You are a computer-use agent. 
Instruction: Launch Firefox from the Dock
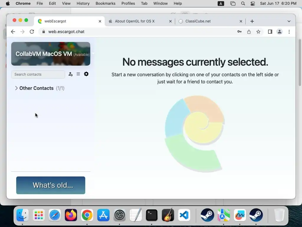point(71,215)
